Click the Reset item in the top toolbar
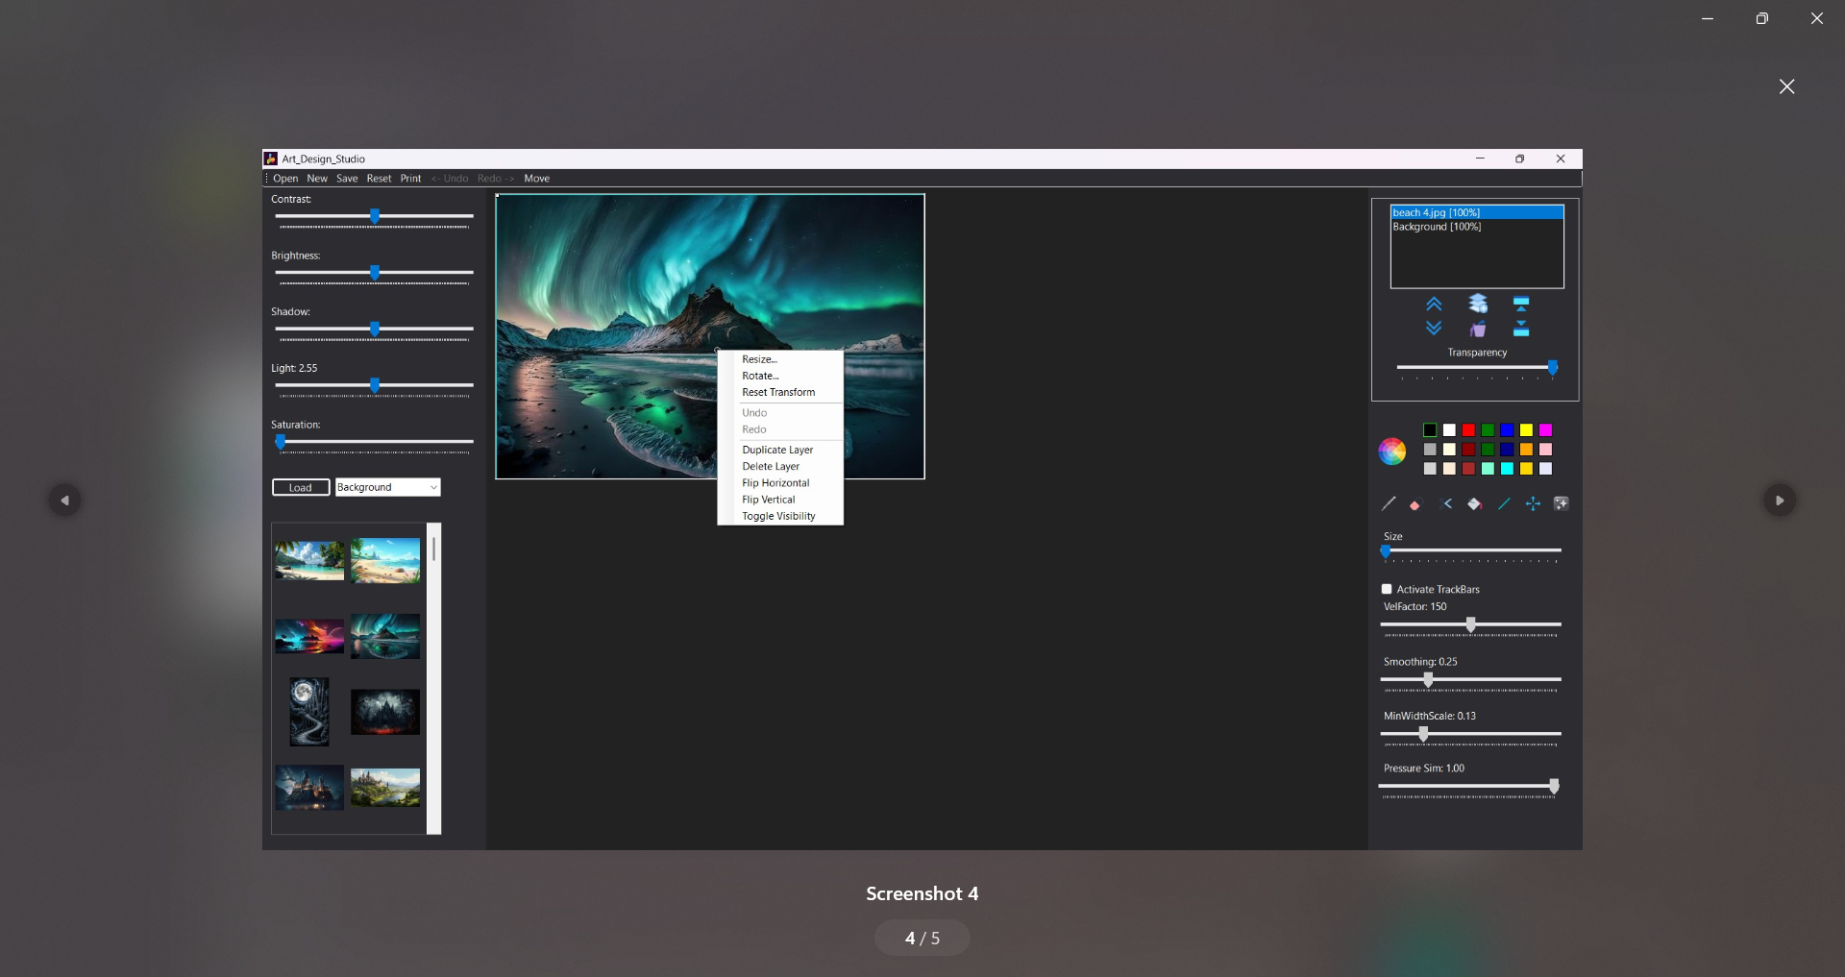 (379, 179)
